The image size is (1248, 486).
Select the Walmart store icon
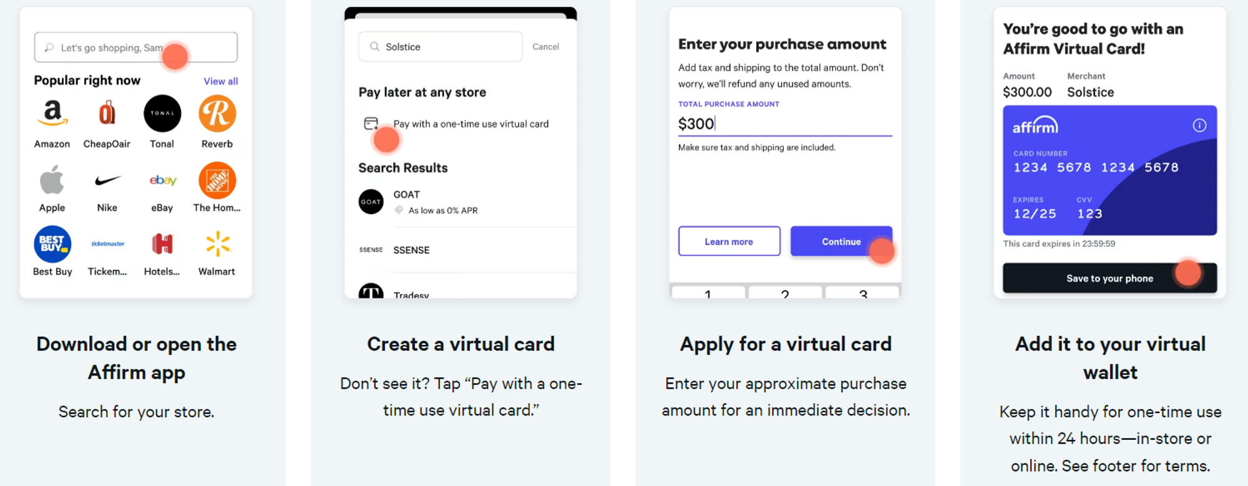tap(217, 243)
